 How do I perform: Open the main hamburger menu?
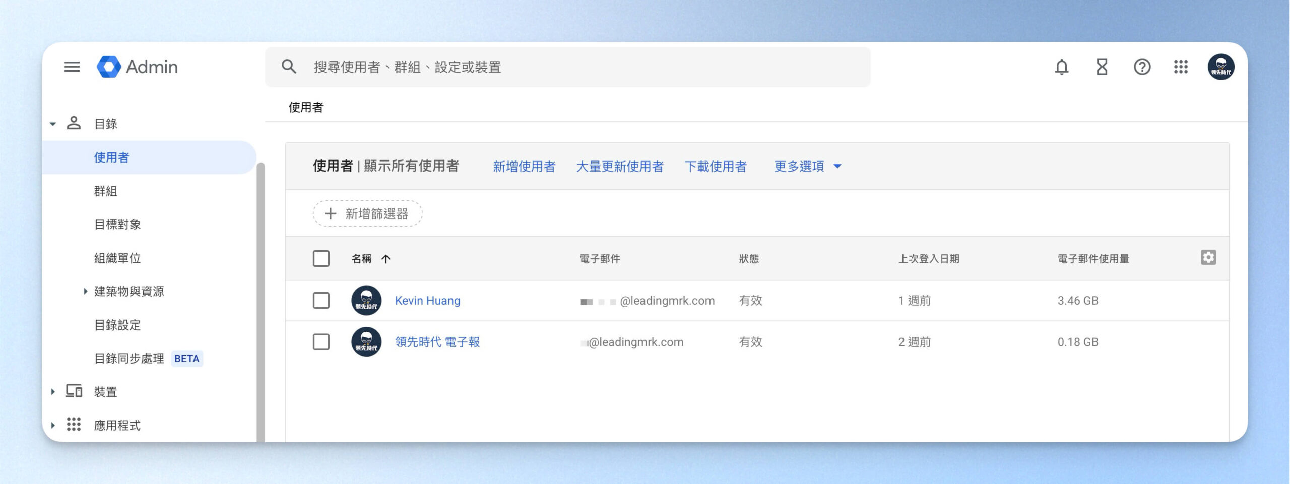(x=72, y=67)
